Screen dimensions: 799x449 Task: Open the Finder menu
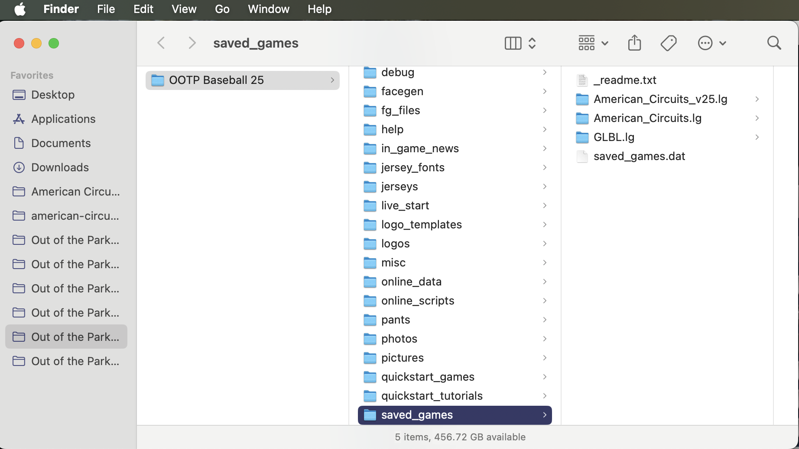tap(61, 9)
